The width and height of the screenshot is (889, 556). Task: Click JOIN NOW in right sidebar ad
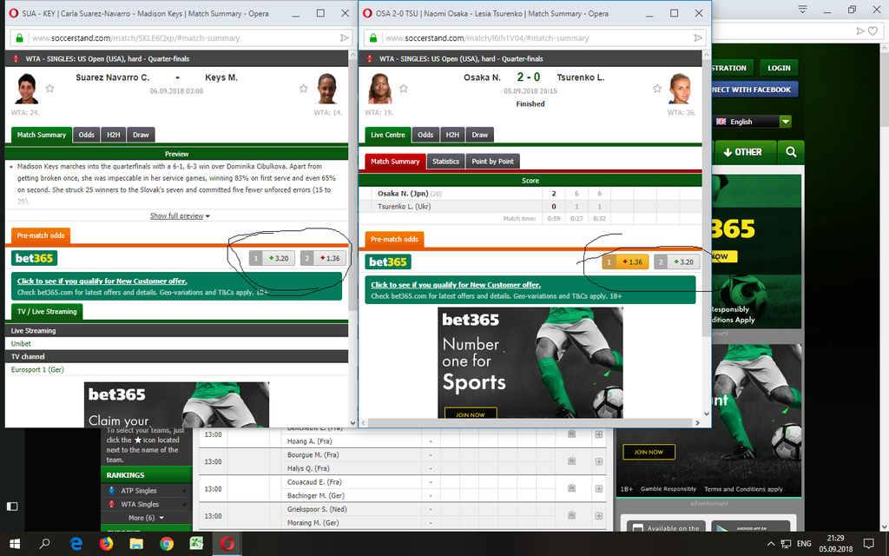(x=649, y=452)
